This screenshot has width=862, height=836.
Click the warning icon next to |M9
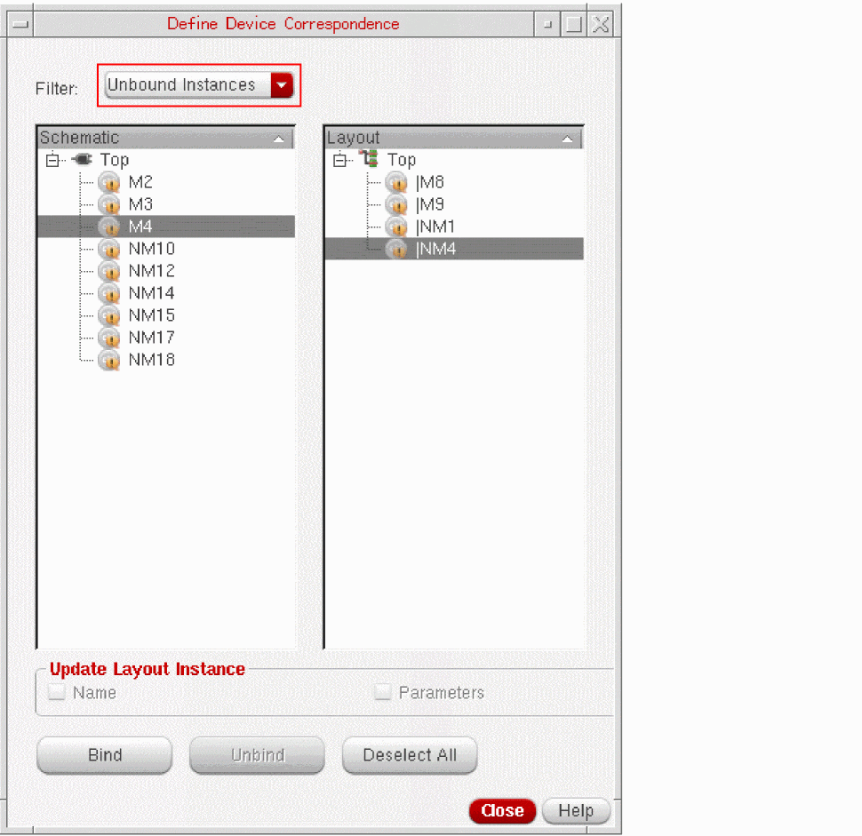(396, 204)
